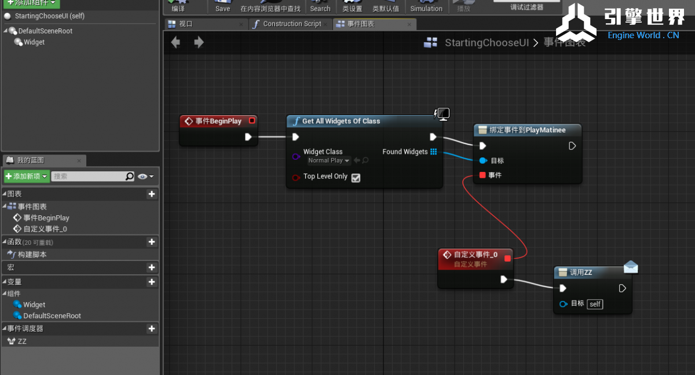Click the search magnifier in My Blueprint panel
The height and width of the screenshot is (375, 695).
[130, 177]
